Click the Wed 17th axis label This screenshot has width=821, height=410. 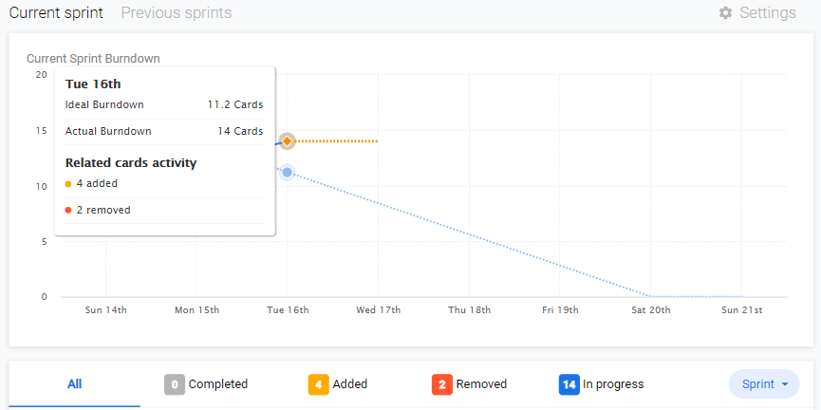[x=378, y=310]
